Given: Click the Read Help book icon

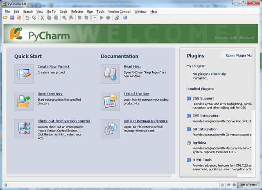Looking at the screenshot, I should [x=110, y=74].
